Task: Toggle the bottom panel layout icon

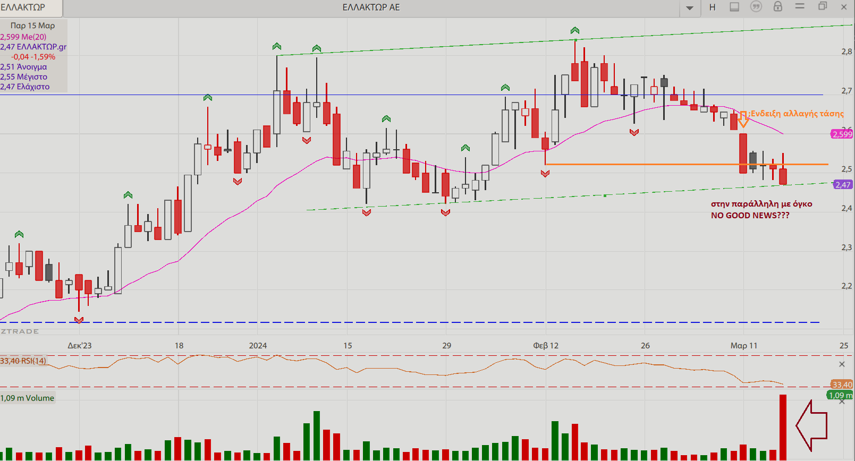Action: [x=734, y=7]
